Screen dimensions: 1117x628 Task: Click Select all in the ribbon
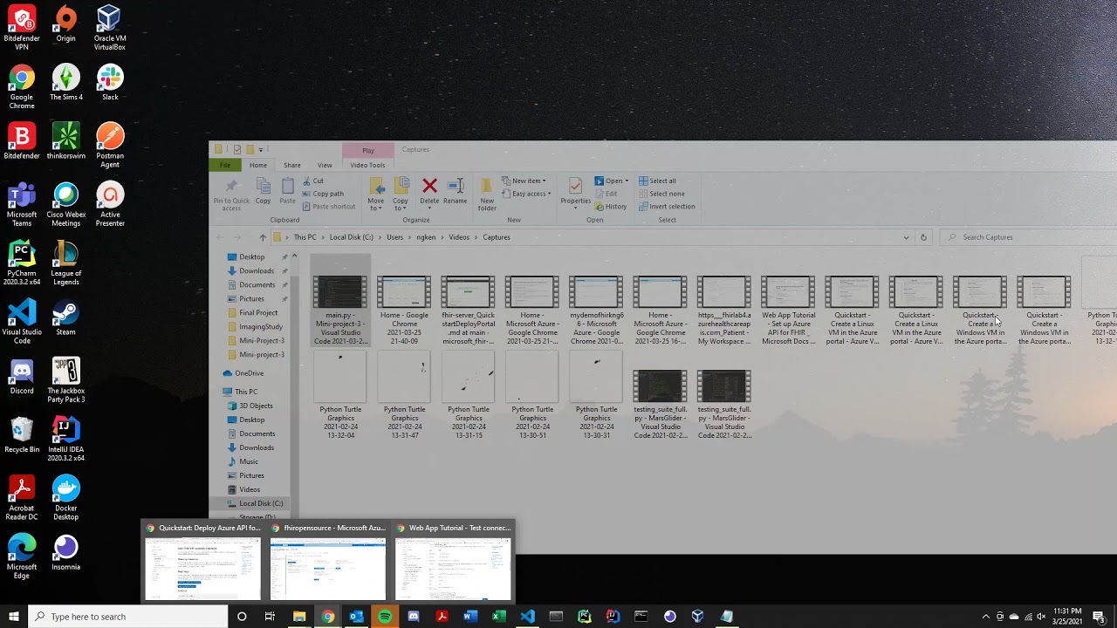click(657, 181)
